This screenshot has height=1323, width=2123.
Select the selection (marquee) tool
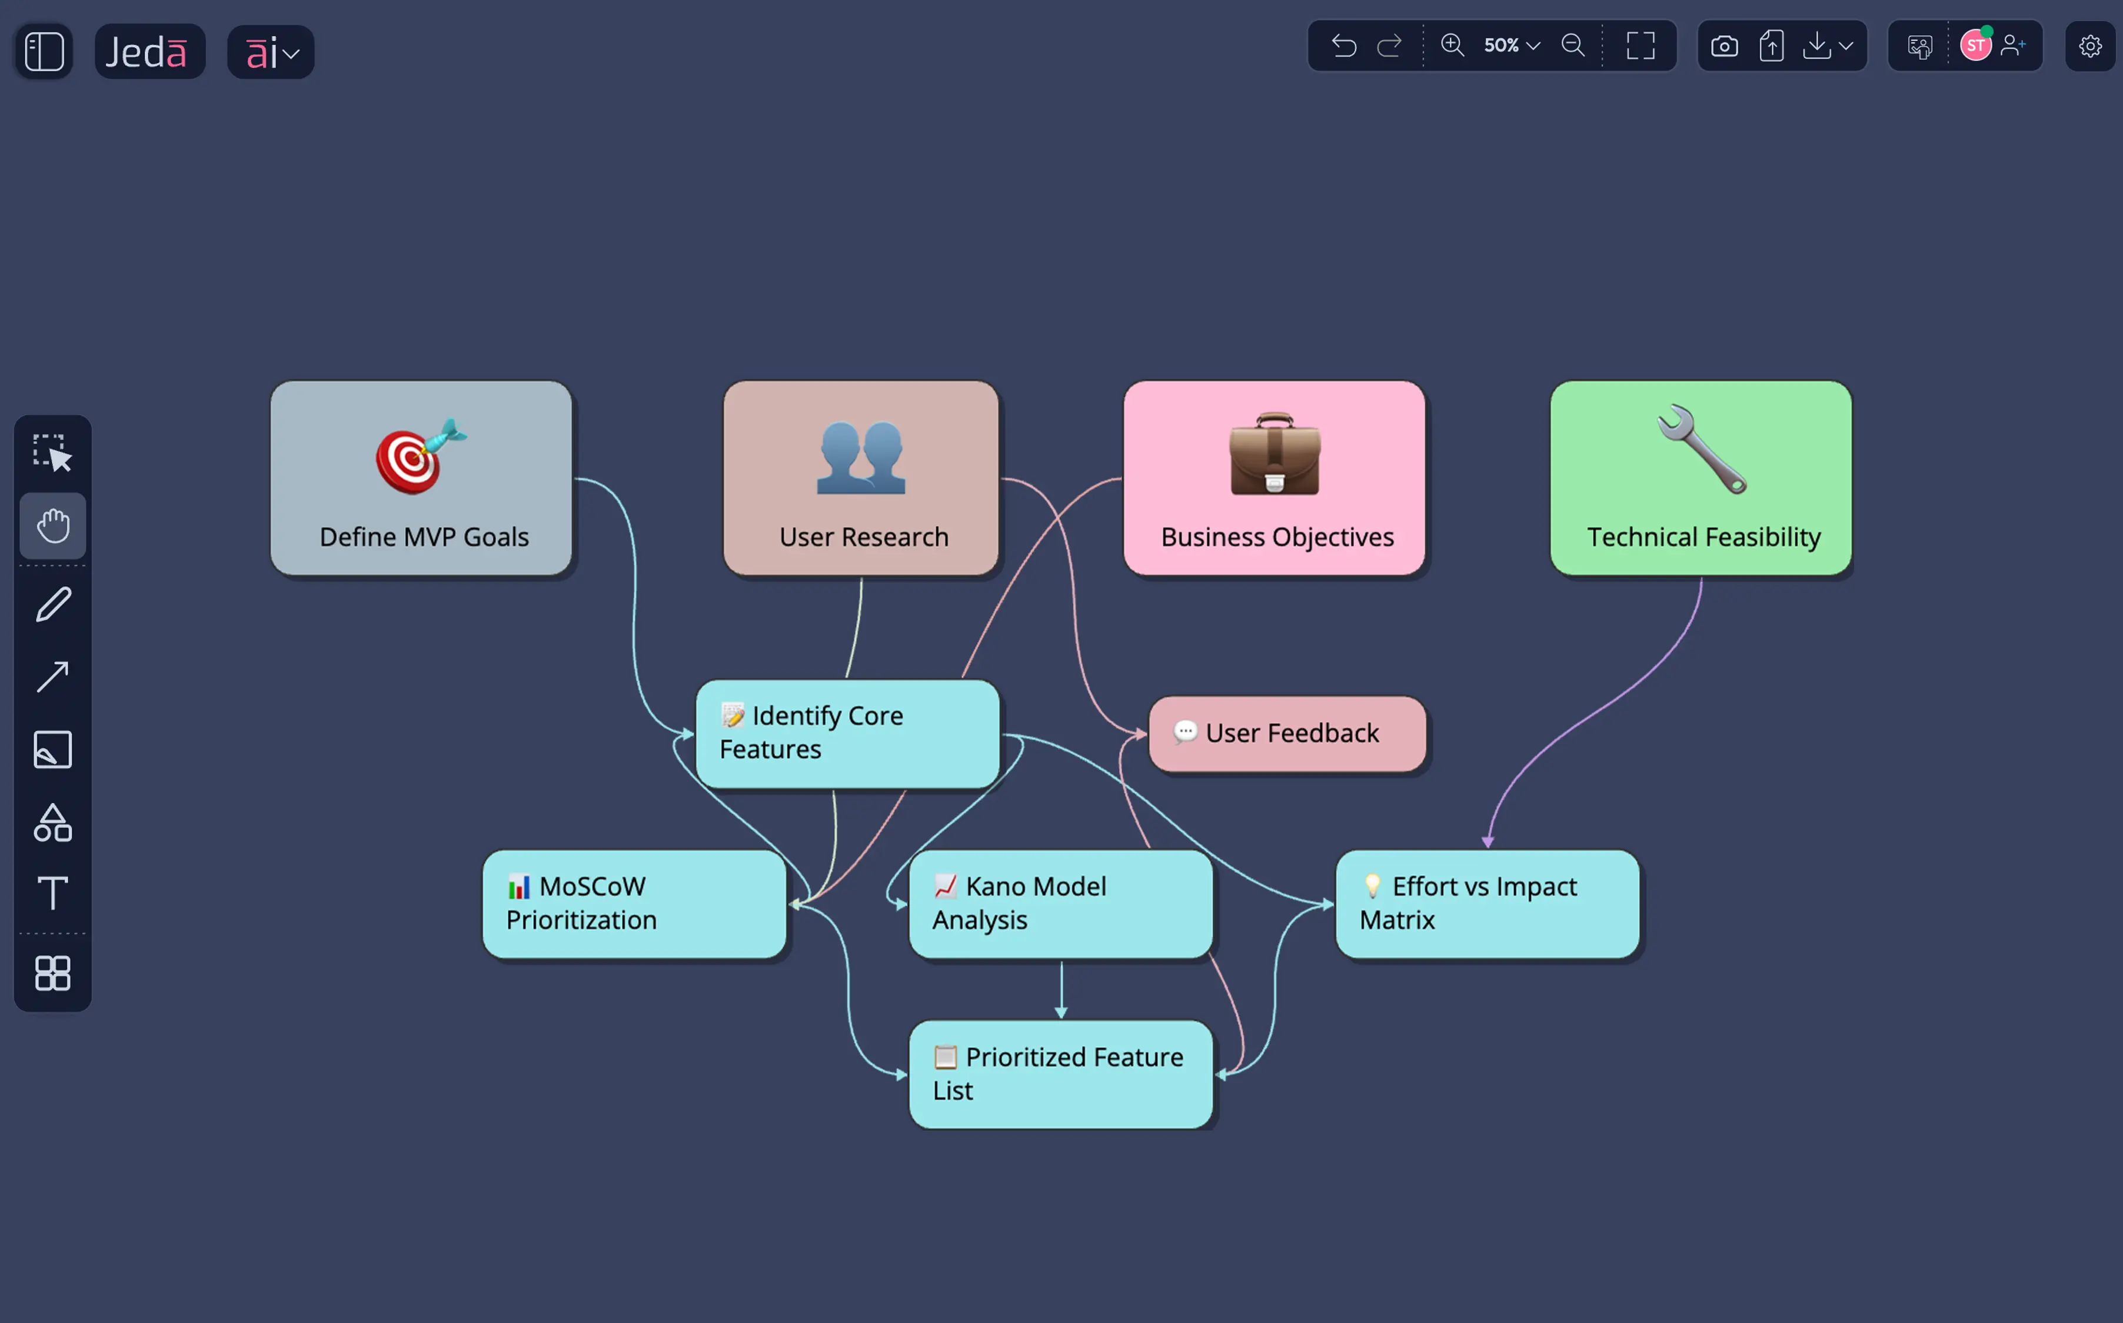click(x=52, y=451)
